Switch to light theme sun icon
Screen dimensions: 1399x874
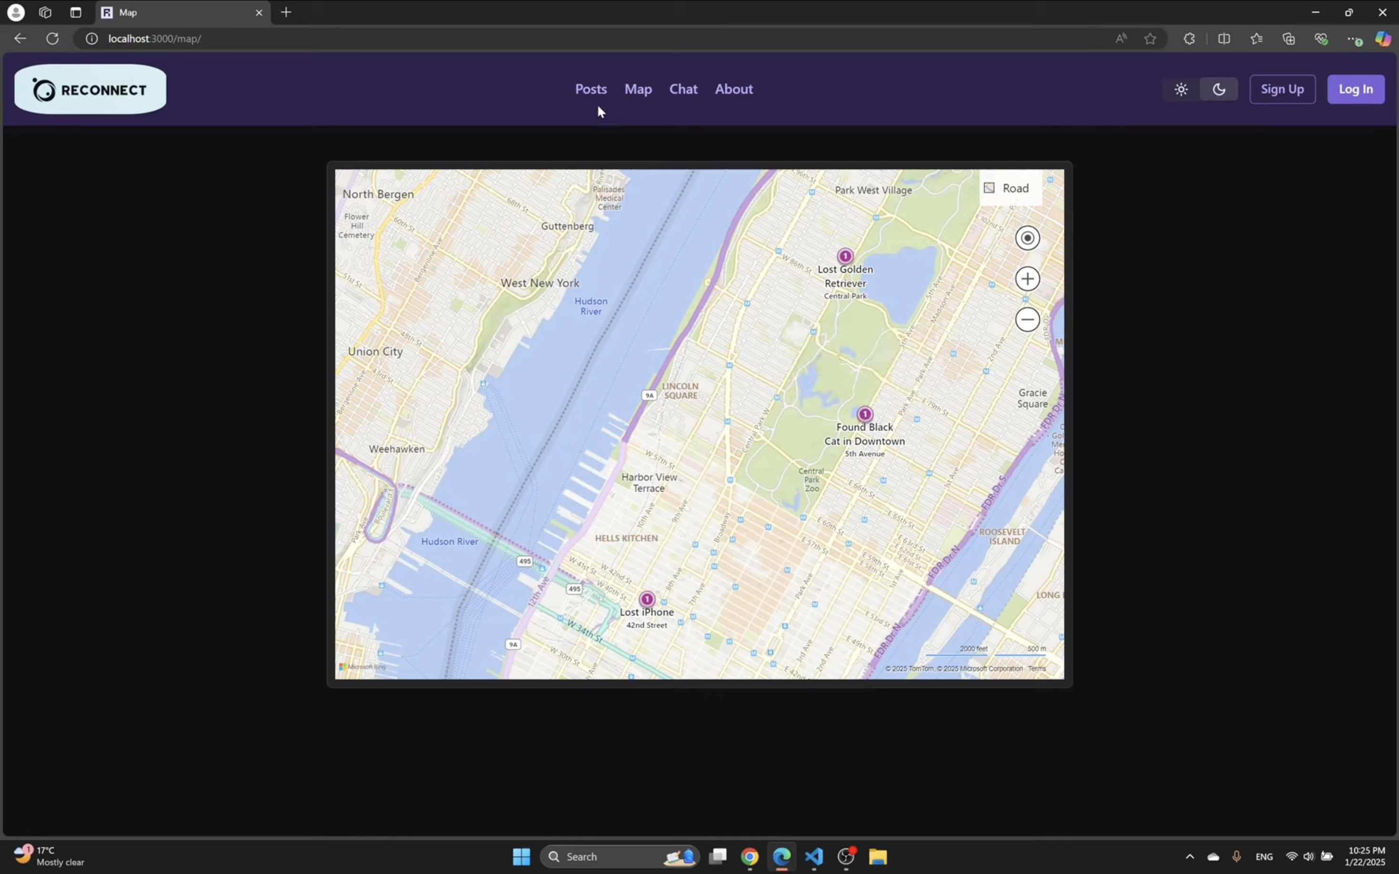click(x=1181, y=89)
